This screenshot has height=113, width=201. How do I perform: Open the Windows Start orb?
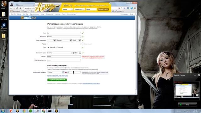3,111
